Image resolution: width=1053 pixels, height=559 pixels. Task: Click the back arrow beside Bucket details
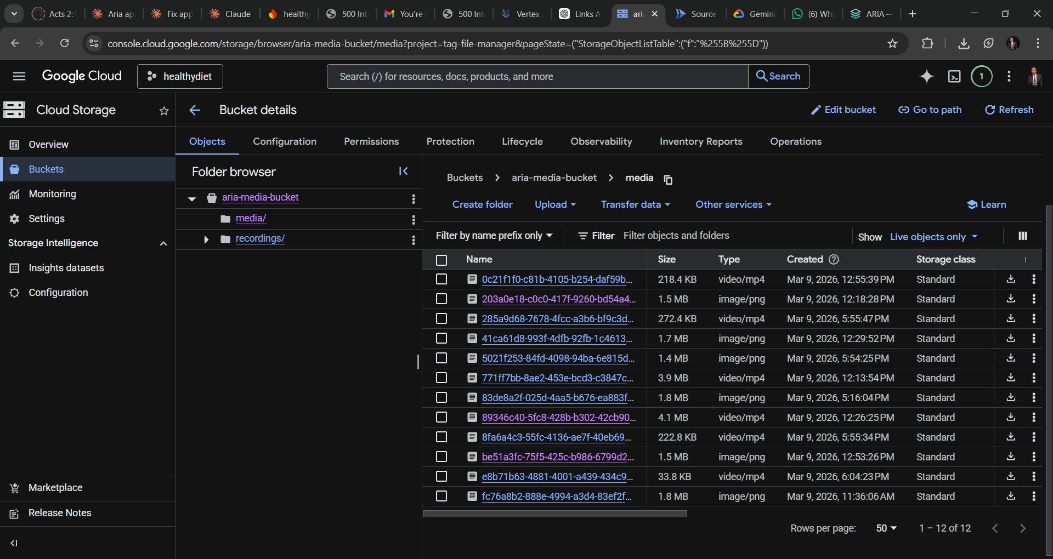[x=195, y=110]
